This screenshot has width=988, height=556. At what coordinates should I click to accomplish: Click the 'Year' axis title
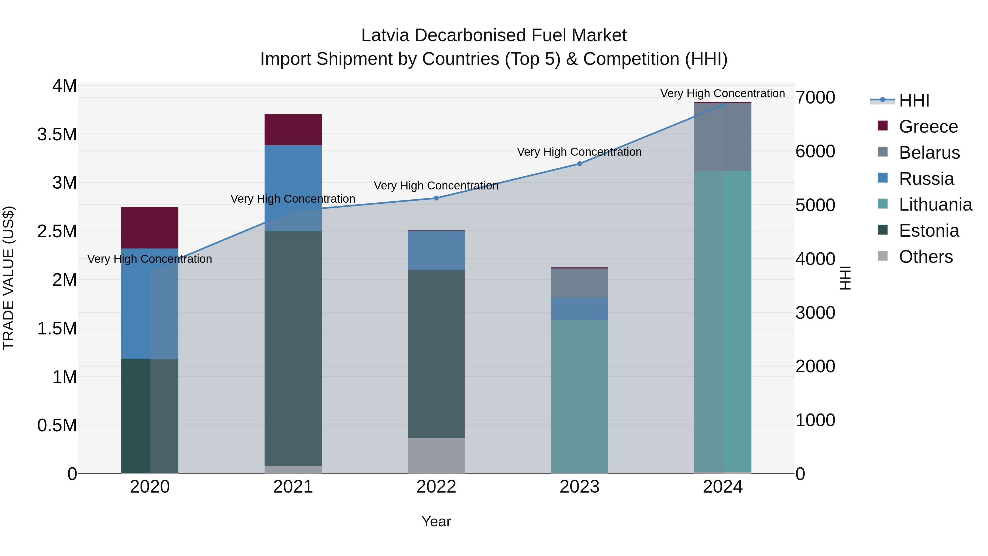click(x=436, y=522)
